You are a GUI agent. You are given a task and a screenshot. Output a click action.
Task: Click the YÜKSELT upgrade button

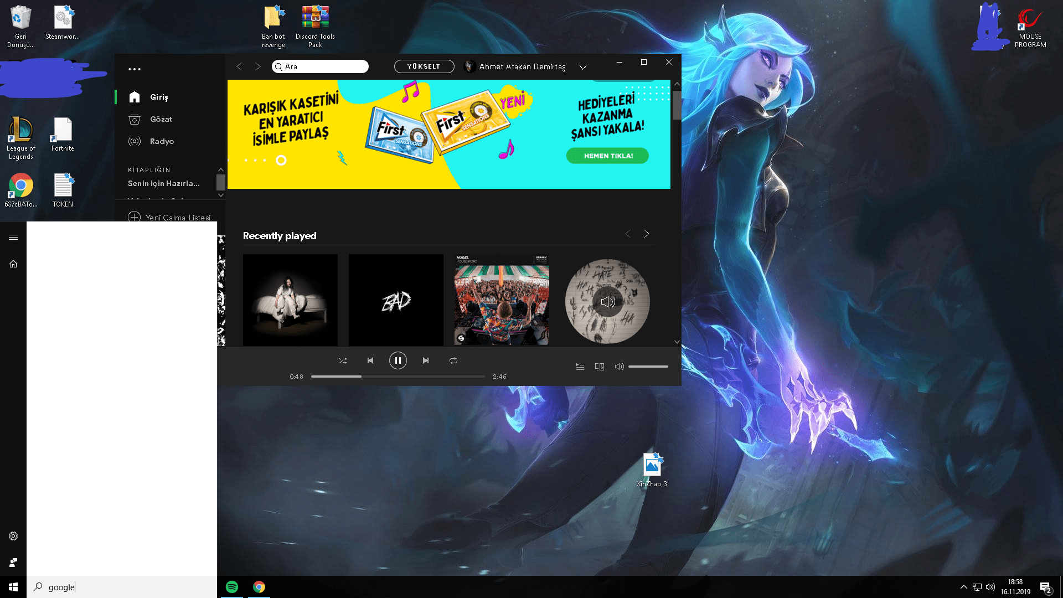(x=424, y=66)
